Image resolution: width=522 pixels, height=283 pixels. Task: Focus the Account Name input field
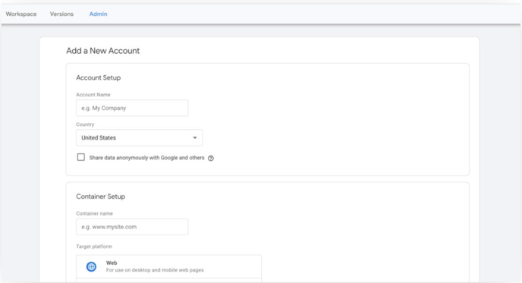(x=132, y=108)
